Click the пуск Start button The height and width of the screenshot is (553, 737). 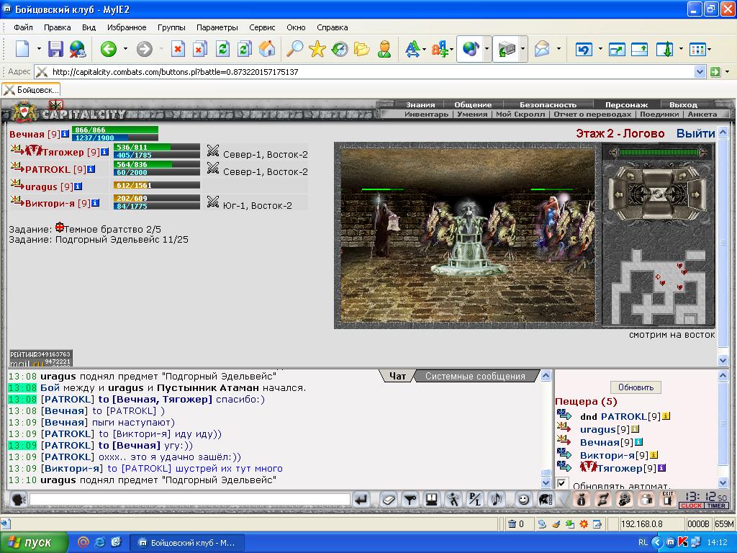click(33, 543)
